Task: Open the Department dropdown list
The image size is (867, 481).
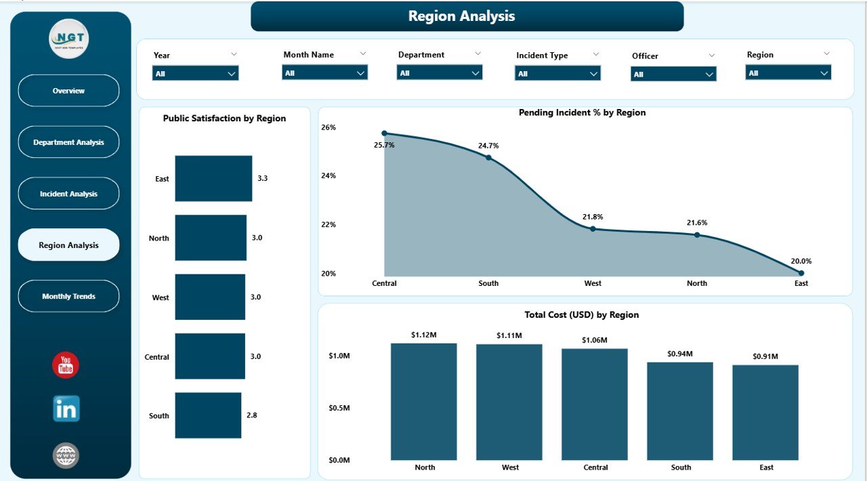Action: [x=440, y=72]
